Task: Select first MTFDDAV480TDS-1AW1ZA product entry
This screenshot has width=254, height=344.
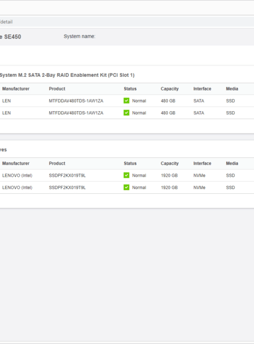Action: 76,101
